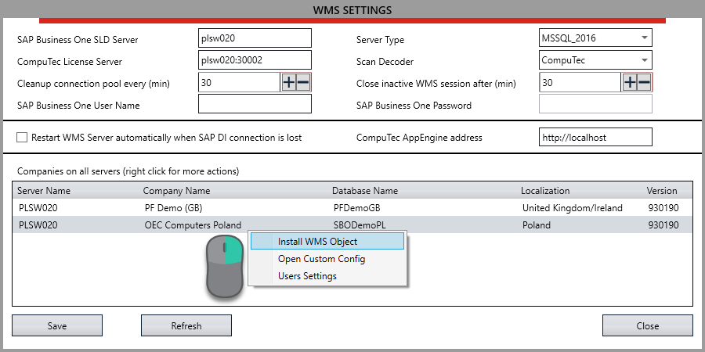The image size is (705, 352).
Task: Click the Refresh button
Action: point(186,325)
